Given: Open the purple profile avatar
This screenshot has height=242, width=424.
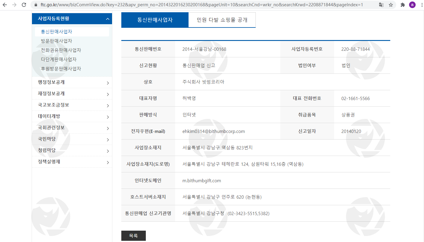Looking at the screenshot, I should tap(412, 5).
